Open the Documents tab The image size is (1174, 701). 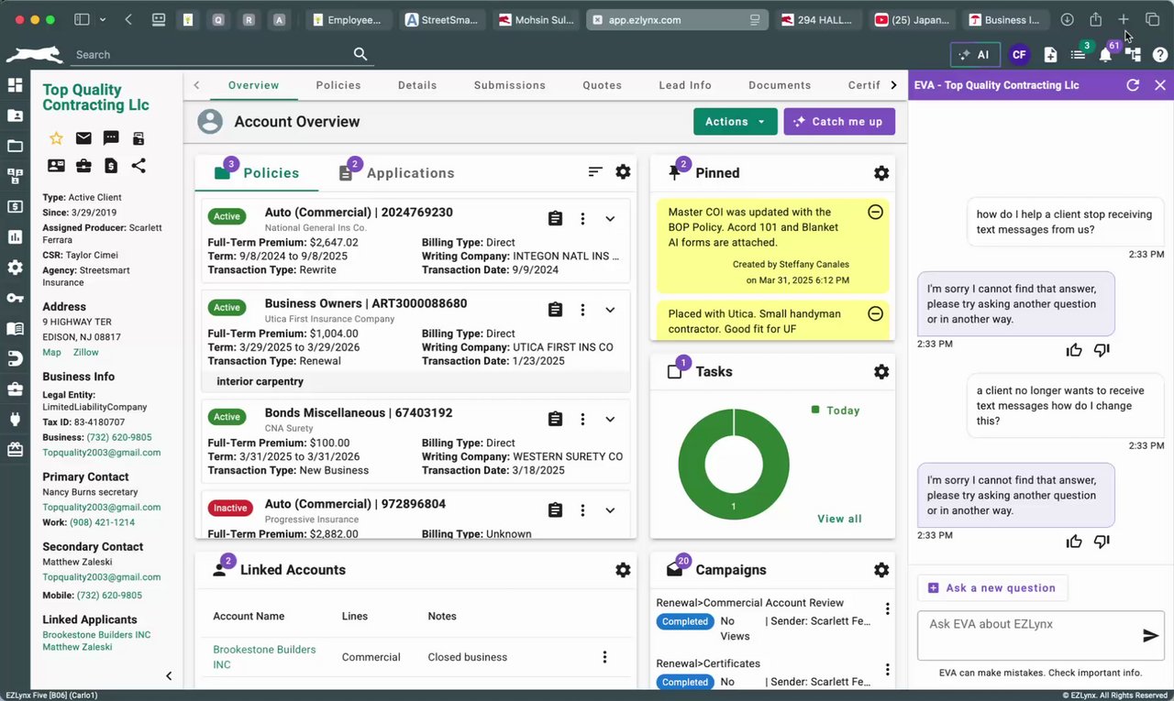coord(780,85)
